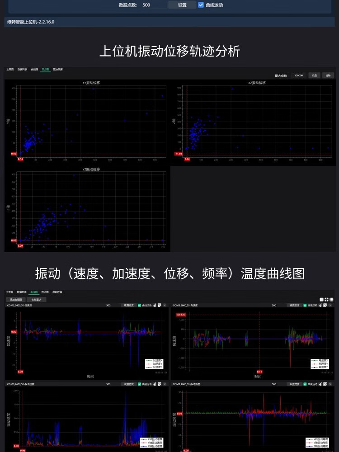Click the edit note icon on 振动速度 chart

[159, 384]
